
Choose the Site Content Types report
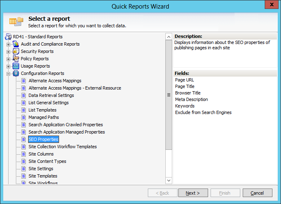coord(47,161)
